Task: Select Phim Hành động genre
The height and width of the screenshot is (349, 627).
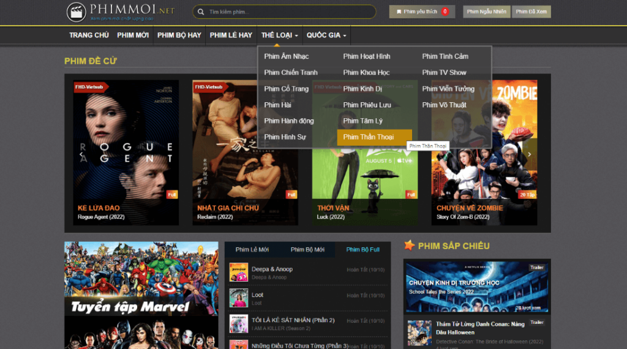Action: (x=289, y=121)
